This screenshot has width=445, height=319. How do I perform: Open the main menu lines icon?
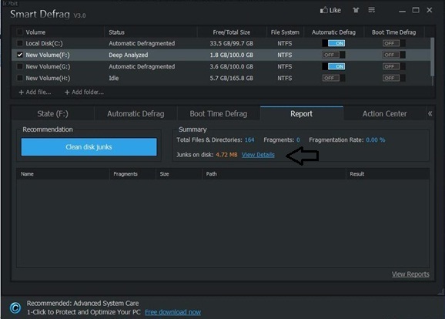tap(372, 10)
